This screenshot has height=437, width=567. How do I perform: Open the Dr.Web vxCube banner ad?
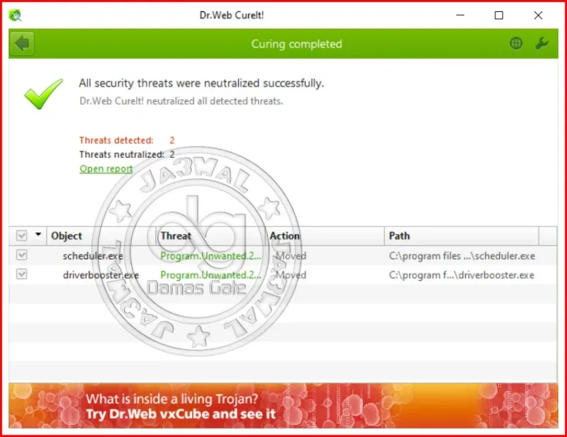click(283, 406)
